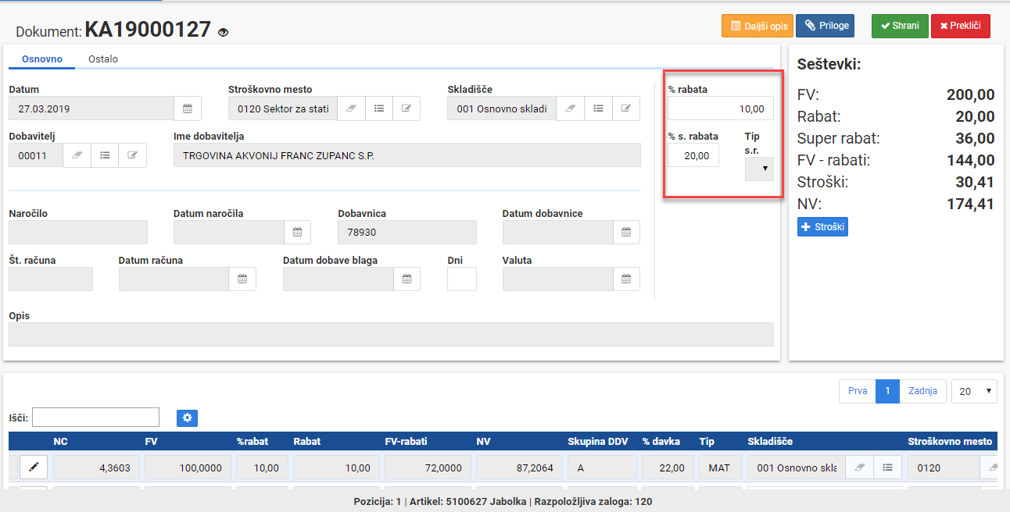Open Skladišče list icon
Screen dimensions: 1010x512
coord(598,108)
